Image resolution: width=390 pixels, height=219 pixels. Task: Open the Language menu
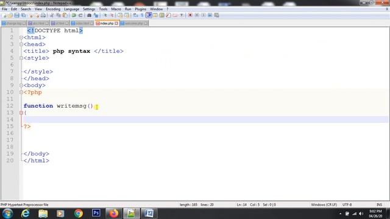click(71, 9)
